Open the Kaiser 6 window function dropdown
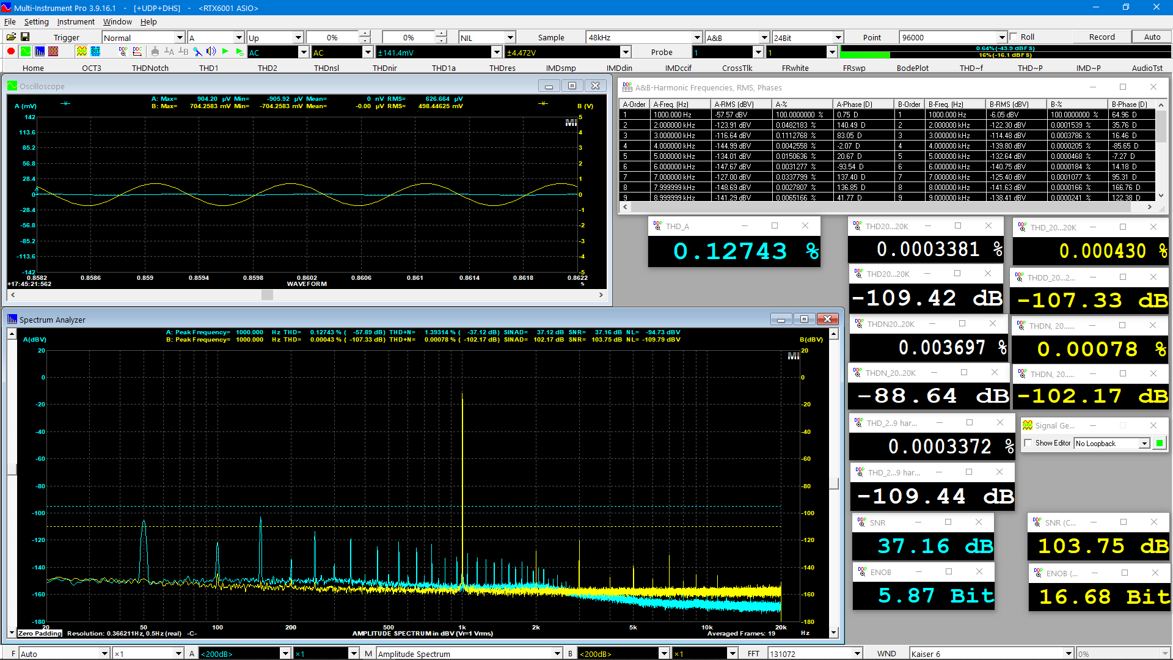Image resolution: width=1173 pixels, height=660 pixels. 1069,653
